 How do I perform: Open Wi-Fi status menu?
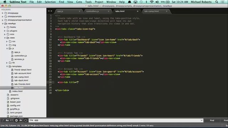pos(152,2)
